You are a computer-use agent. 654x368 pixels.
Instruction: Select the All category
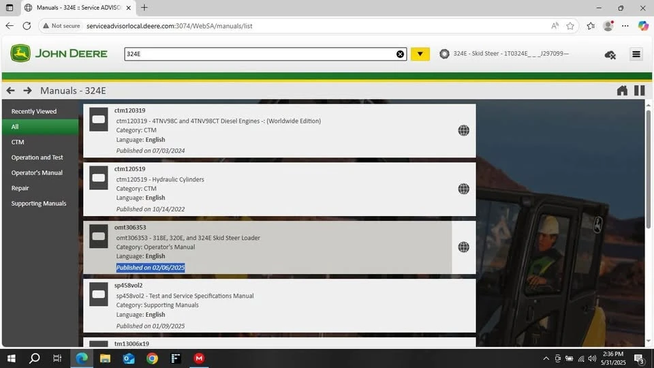pyautogui.click(x=40, y=127)
